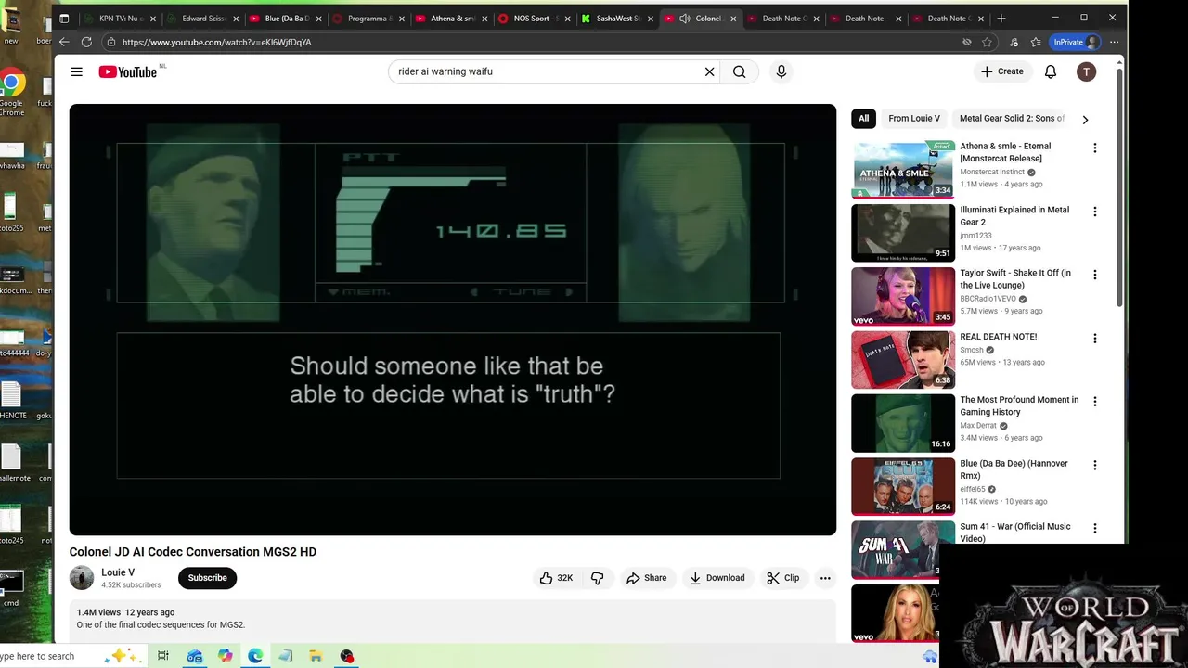Focus the YouTube search input field
1188x668 pixels.
(548, 71)
